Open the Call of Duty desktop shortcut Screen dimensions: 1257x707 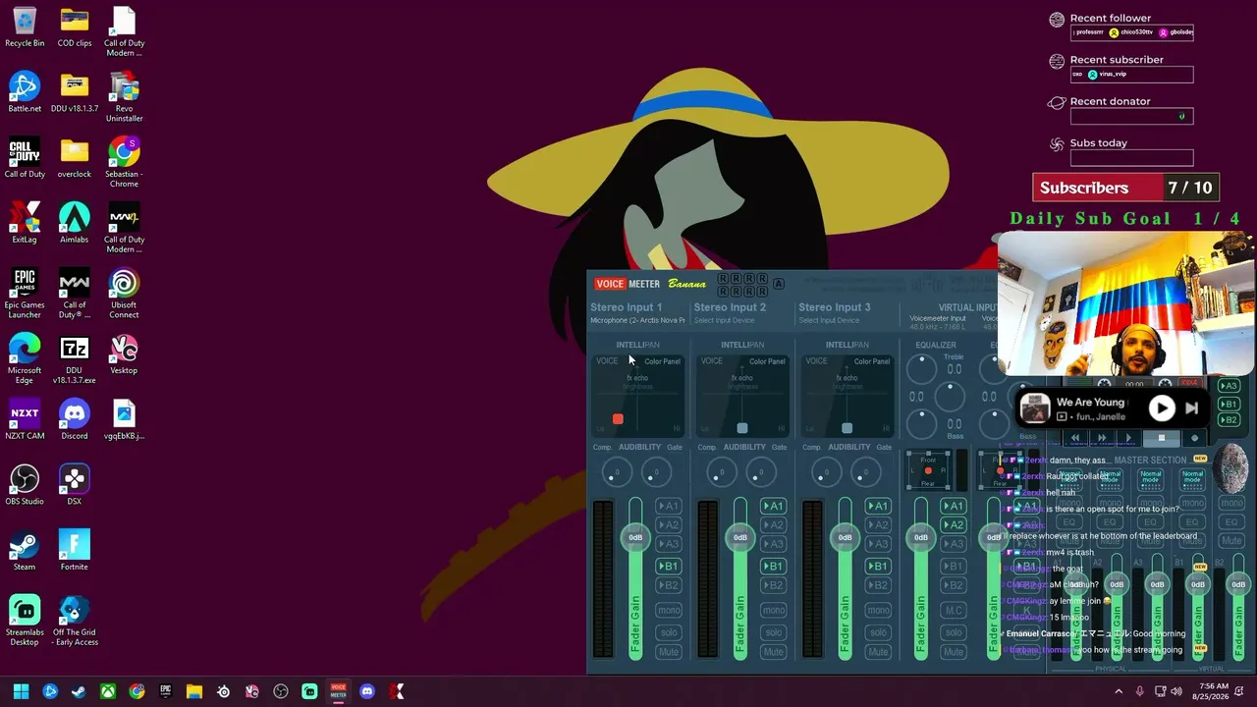pyautogui.click(x=25, y=158)
